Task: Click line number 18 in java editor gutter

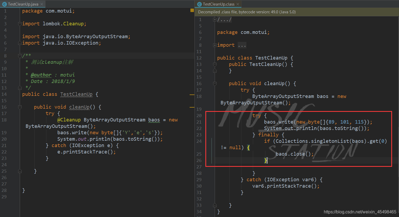Action: tap(4, 120)
